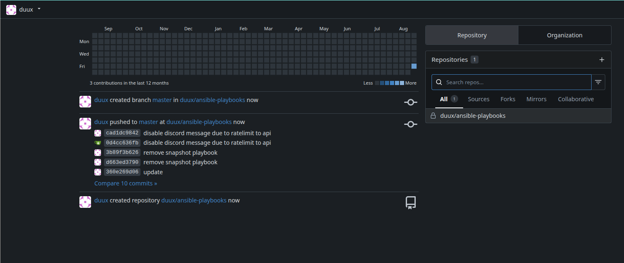The width and height of the screenshot is (624, 263).
Task: Click the duux user link in the pushed entry
Action: click(x=101, y=122)
